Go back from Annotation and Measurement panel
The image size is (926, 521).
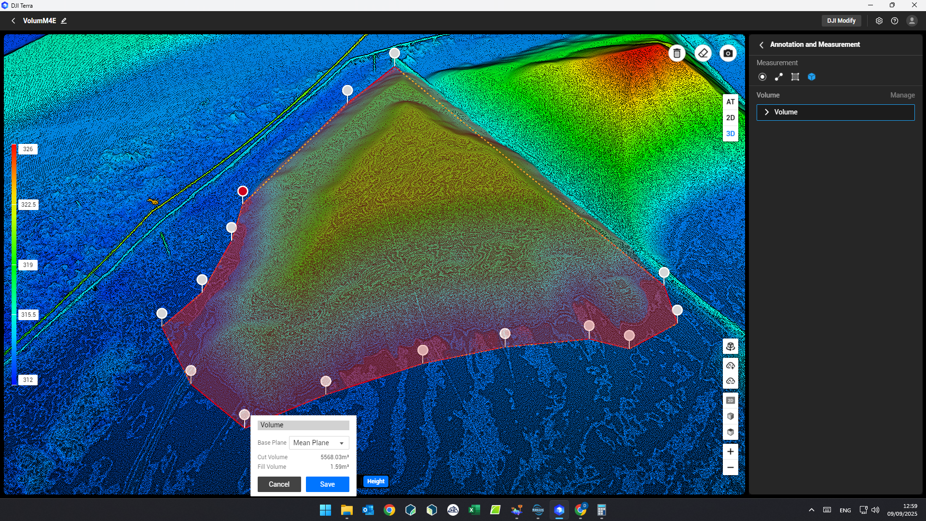point(761,45)
